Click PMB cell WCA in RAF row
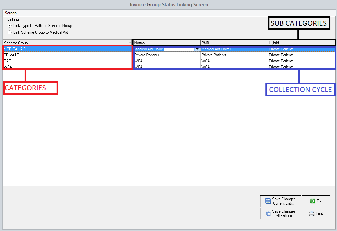 click(x=234, y=61)
